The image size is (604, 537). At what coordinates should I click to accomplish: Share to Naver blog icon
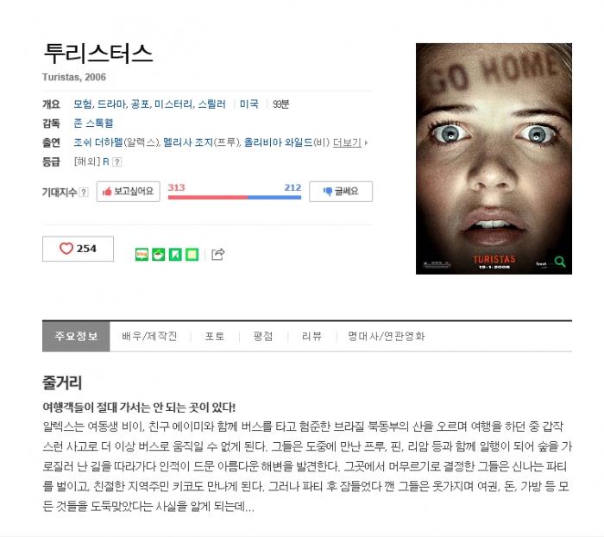pyautogui.click(x=142, y=255)
